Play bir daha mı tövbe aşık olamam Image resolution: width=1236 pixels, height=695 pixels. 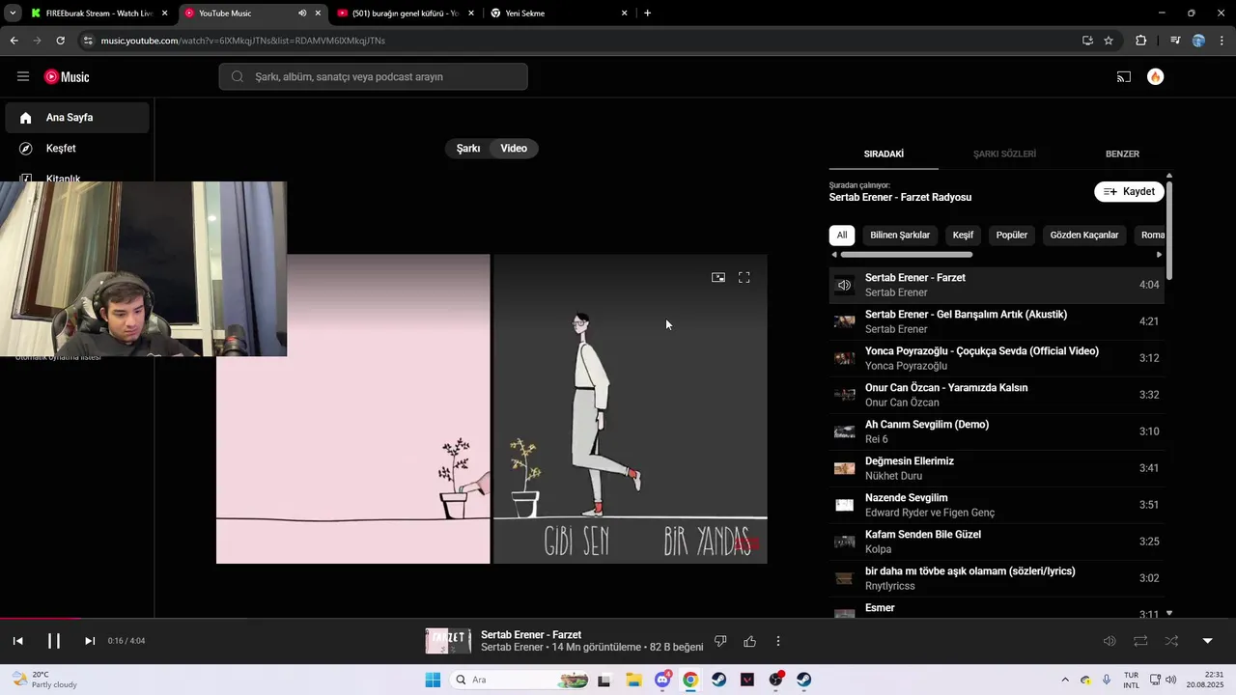pyautogui.click(x=997, y=578)
